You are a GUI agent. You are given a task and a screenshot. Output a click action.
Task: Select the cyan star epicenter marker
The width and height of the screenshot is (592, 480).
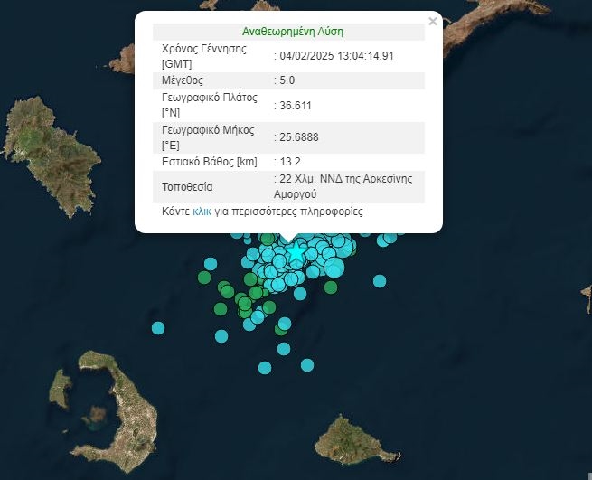tap(296, 250)
